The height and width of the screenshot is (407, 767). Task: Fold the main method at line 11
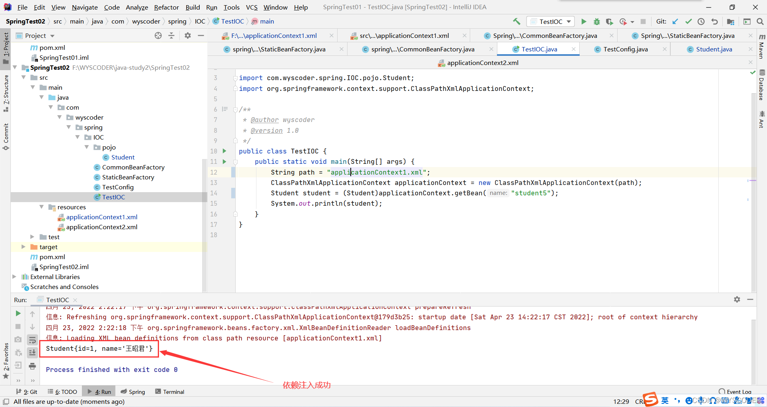click(235, 162)
